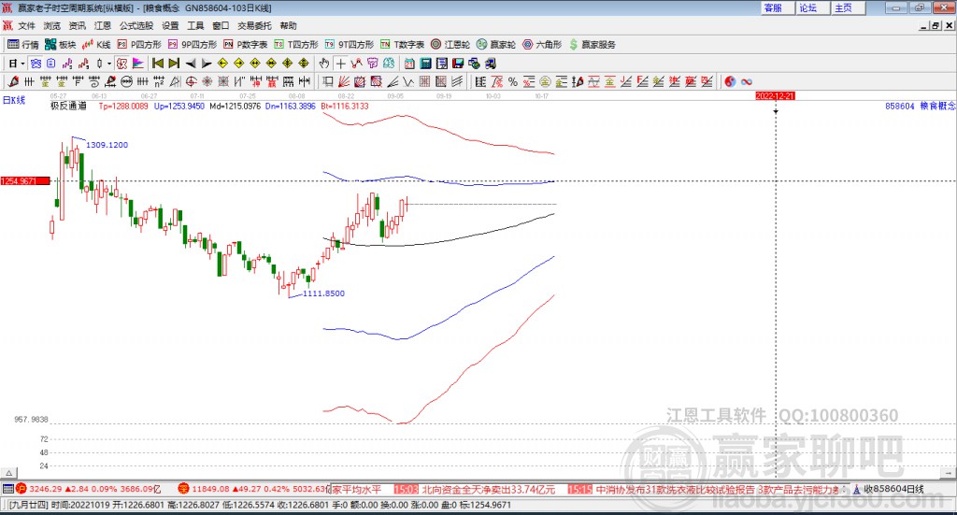Click the red 2022-12-21 date marker
The width and height of the screenshot is (957, 515).
pyautogui.click(x=775, y=95)
